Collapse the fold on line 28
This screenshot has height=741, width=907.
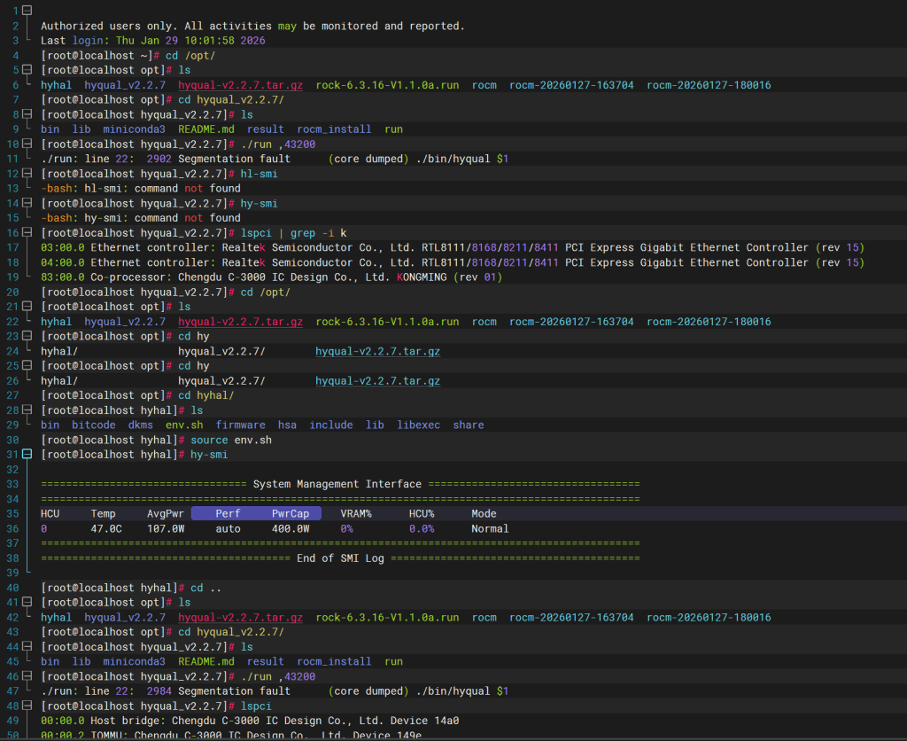27,410
